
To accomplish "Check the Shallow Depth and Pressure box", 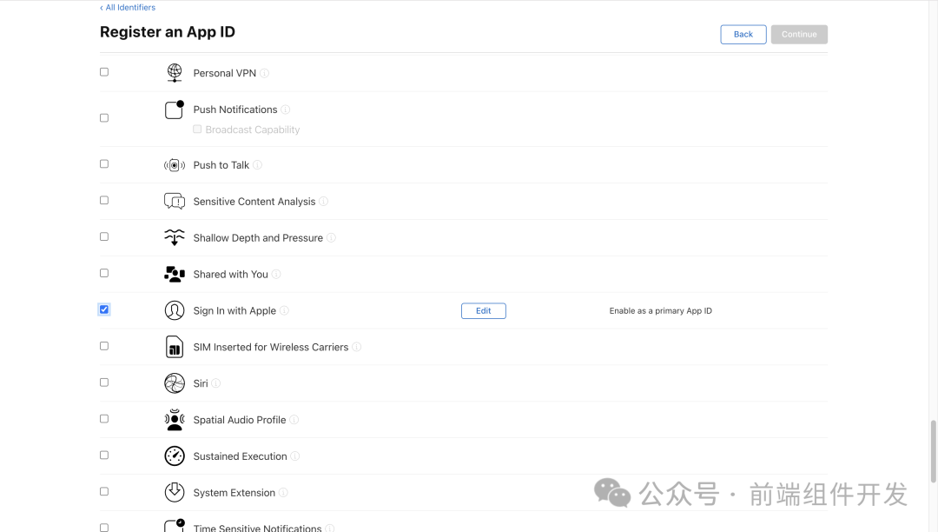I will (x=104, y=237).
